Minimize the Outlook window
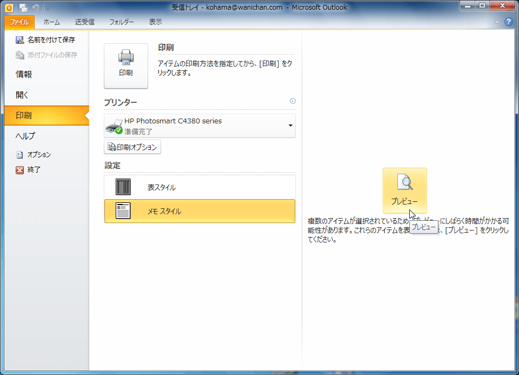Image resolution: width=519 pixels, height=375 pixels. pyautogui.click(x=467, y=5)
